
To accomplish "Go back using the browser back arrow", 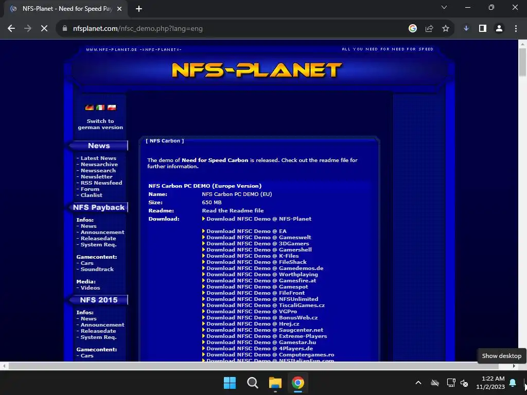I will 11,29.
